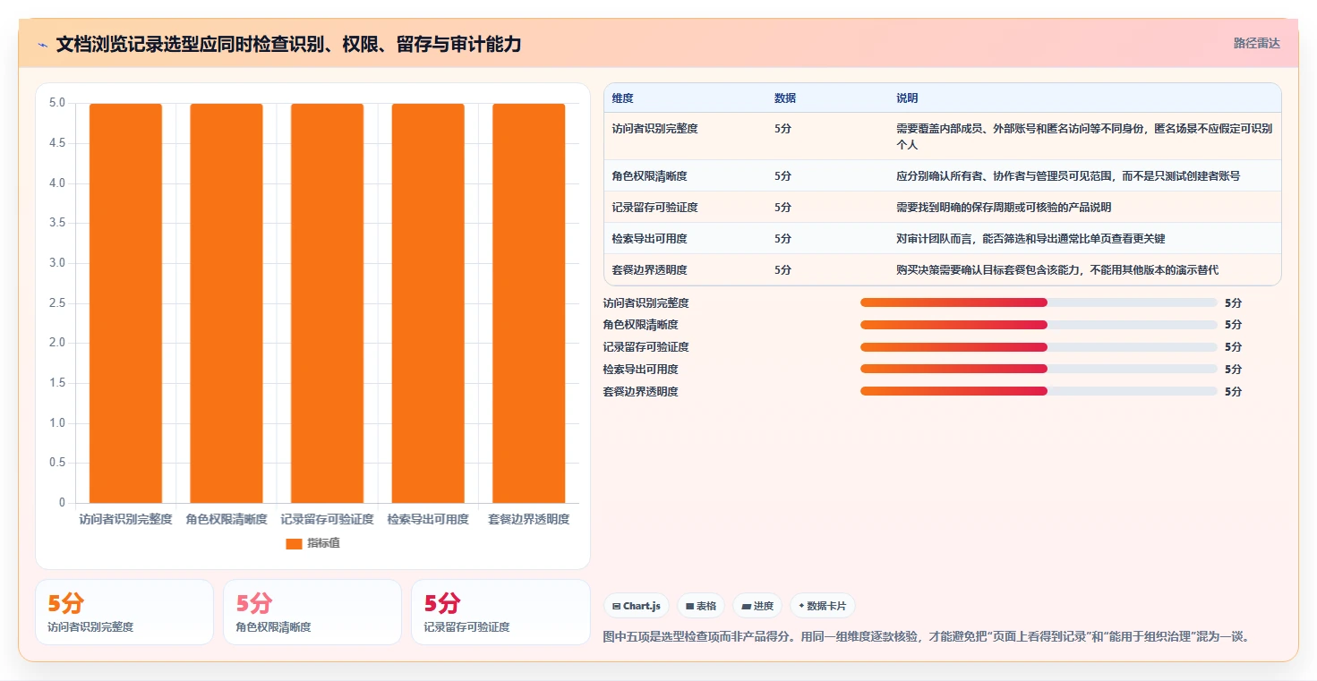Open the 5分 角色权限清晰度 data card

click(x=312, y=612)
